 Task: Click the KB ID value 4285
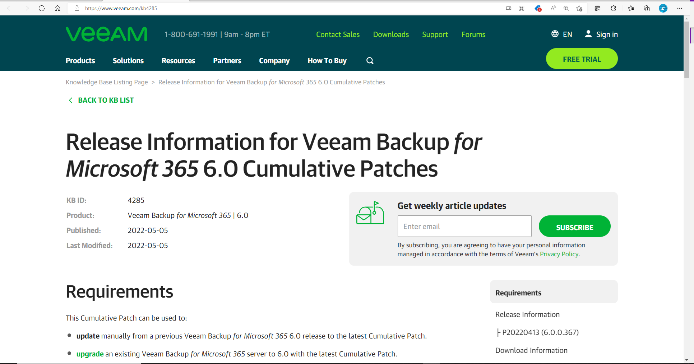click(x=136, y=200)
